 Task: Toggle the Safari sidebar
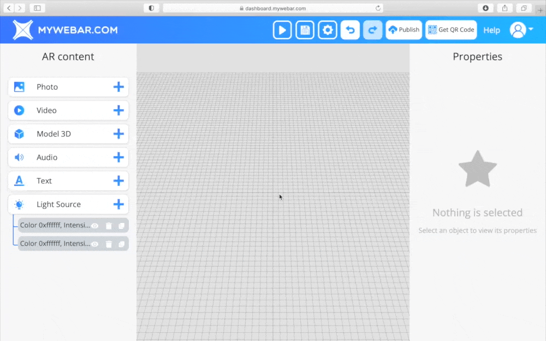tap(37, 8)
